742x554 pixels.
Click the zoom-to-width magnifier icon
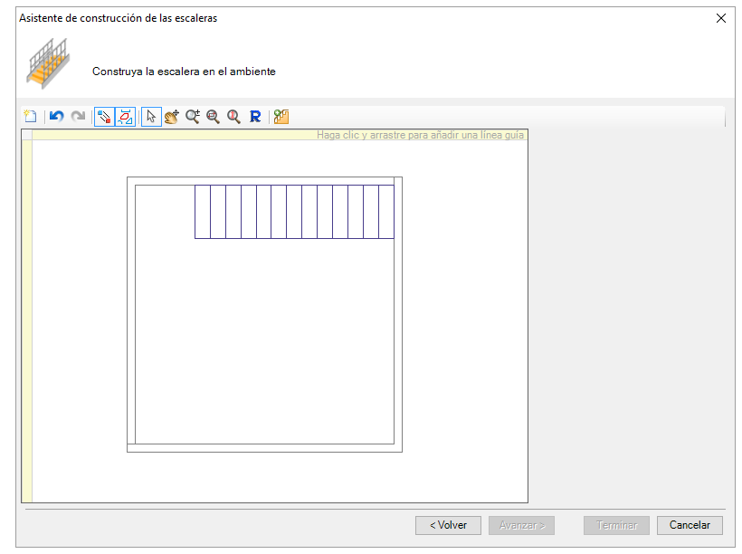(213, 117)
